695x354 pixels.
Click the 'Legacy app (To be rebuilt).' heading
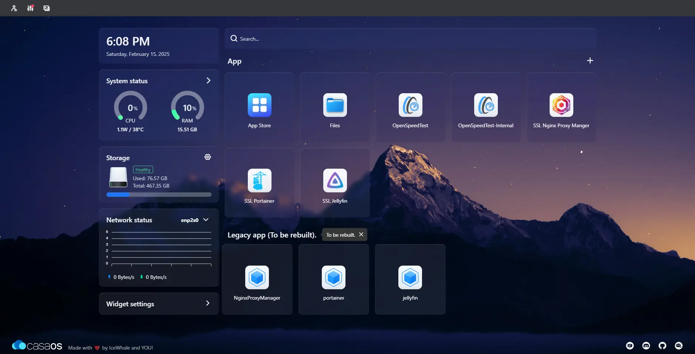[272, 235]
